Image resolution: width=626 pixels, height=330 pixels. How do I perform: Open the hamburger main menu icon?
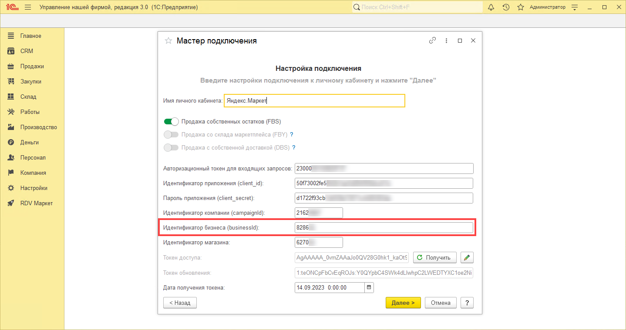point(28,7)
